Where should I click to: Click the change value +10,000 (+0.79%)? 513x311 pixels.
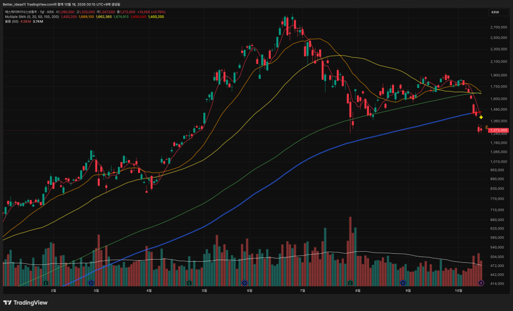(151, 12)
